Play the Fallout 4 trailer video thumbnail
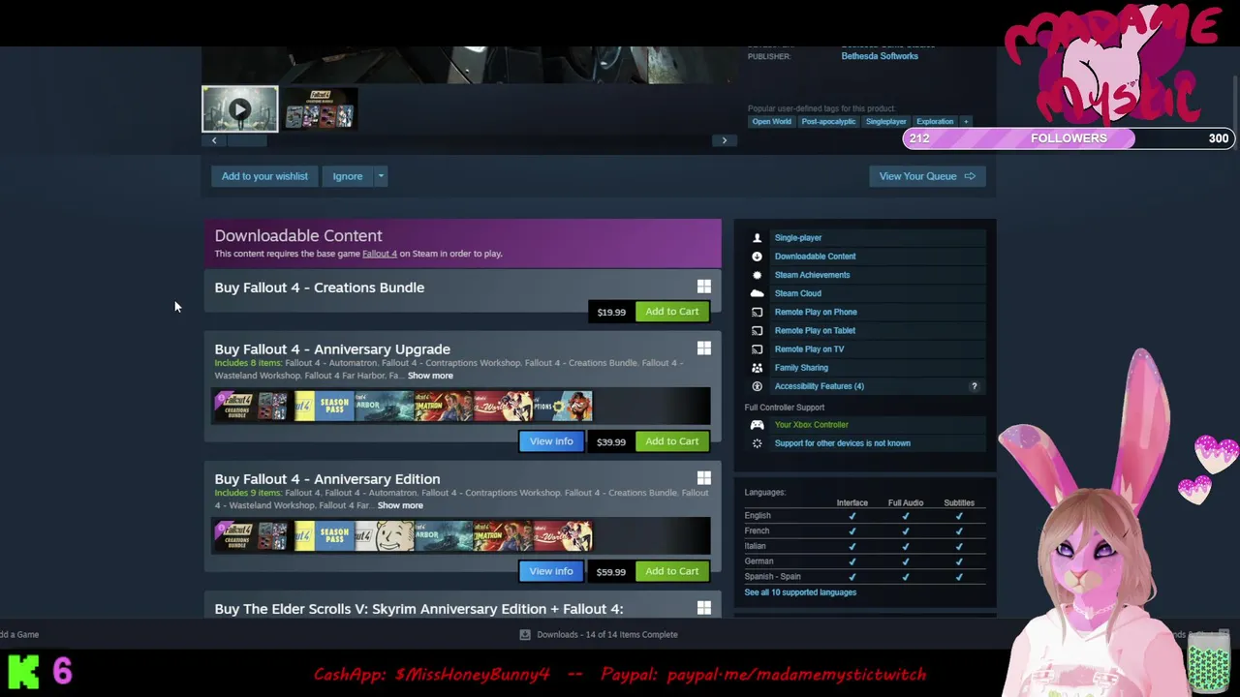 [x=239, y=108]
